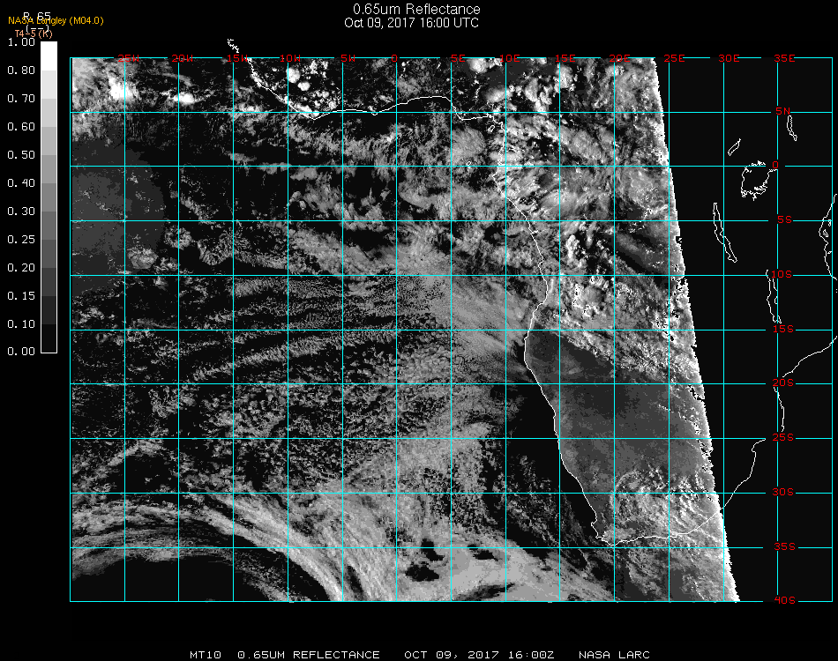Click the 35S latitude label

tap(784, 546)
